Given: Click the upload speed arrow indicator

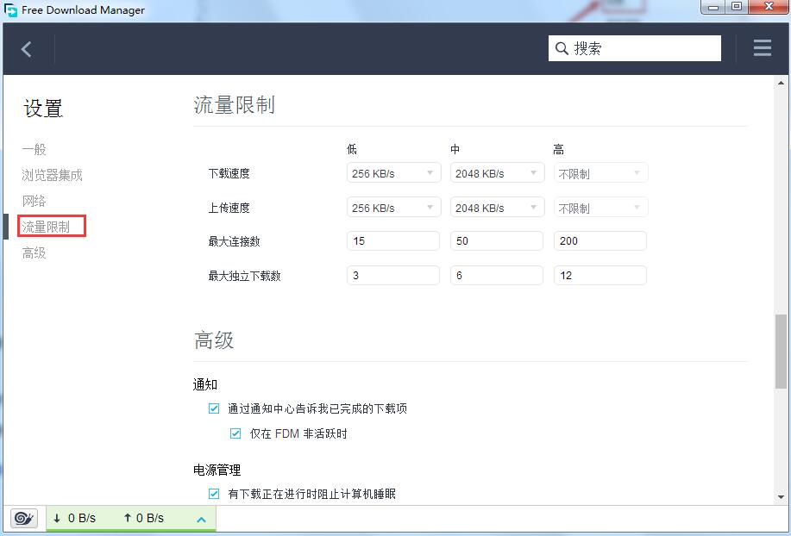Looking at the screenshot, I should click(129, 518).
